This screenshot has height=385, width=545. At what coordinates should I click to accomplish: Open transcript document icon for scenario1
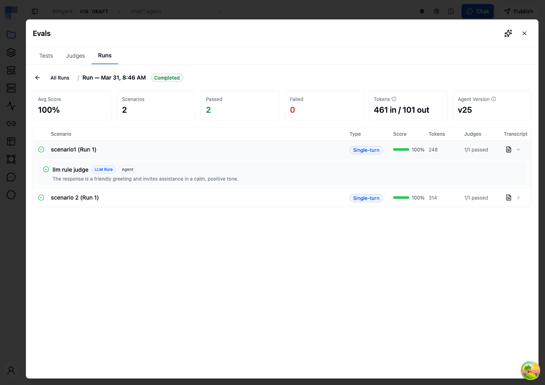click(509, 149)
